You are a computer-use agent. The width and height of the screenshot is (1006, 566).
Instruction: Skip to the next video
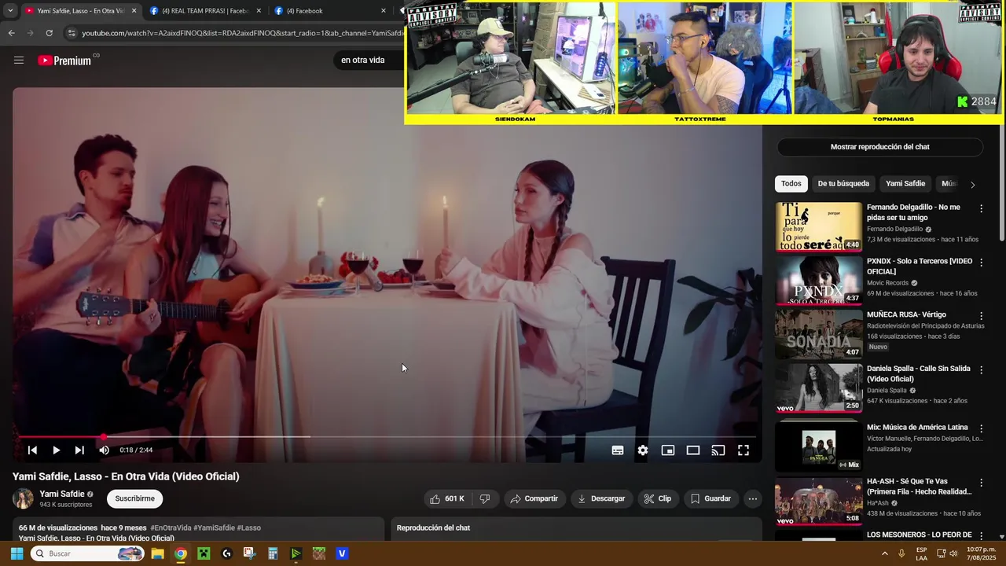coord(79,450)
